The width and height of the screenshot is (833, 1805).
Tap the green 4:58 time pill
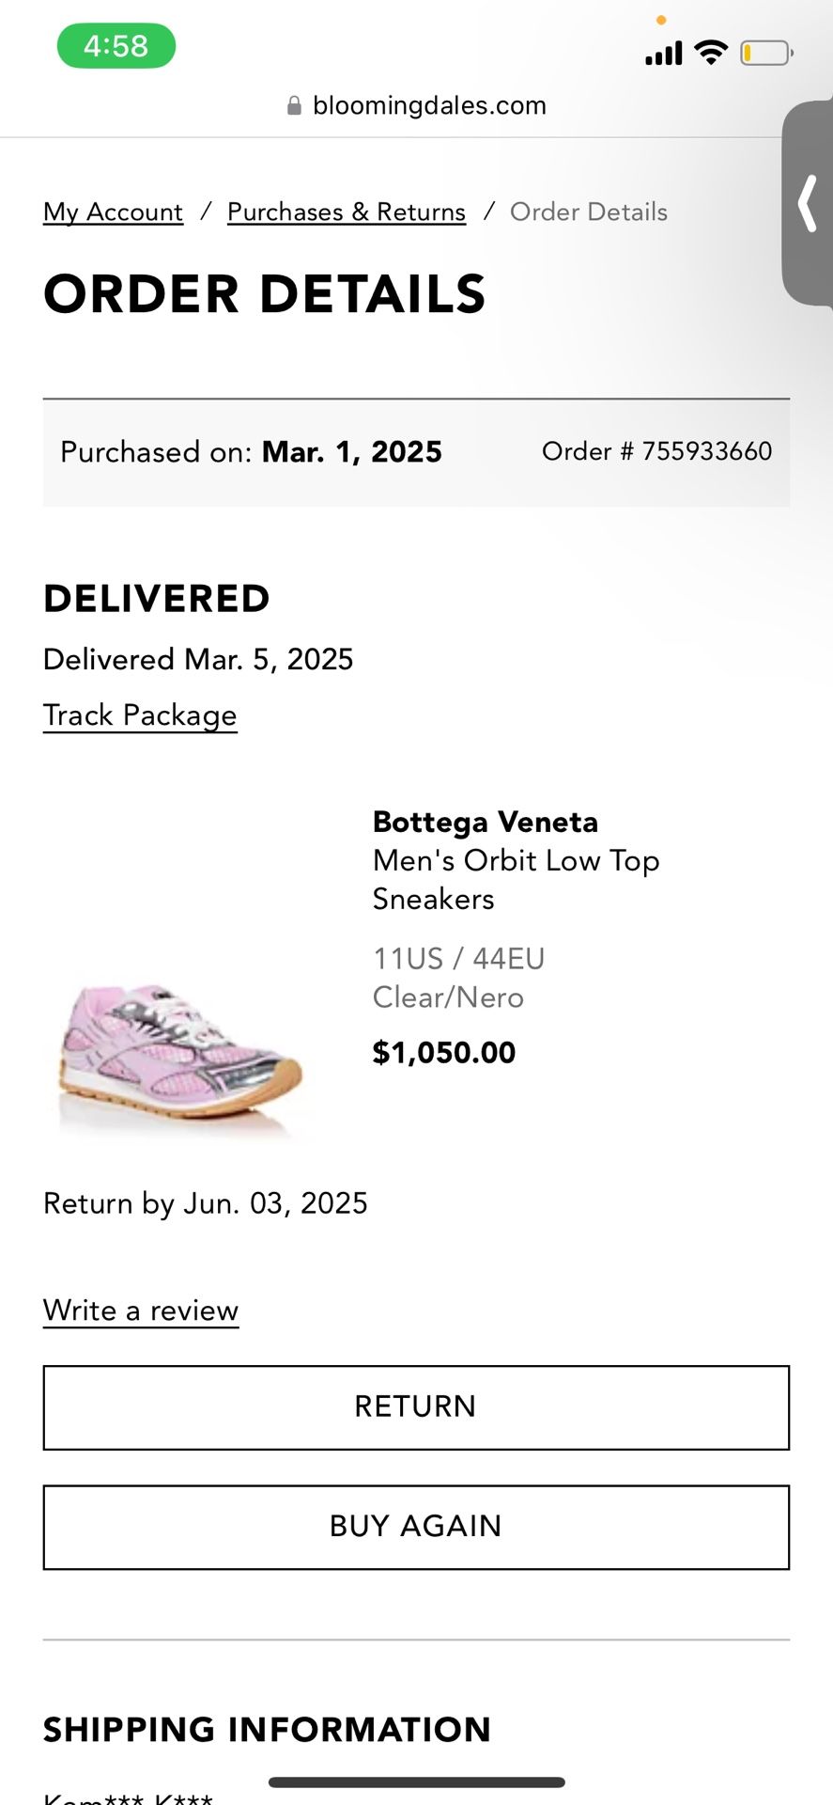tap(116, 46)
